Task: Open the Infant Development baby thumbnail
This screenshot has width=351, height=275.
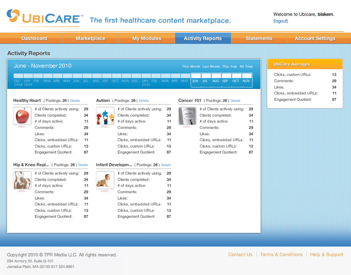Action: pyautogui.click(x=105, y=180)
